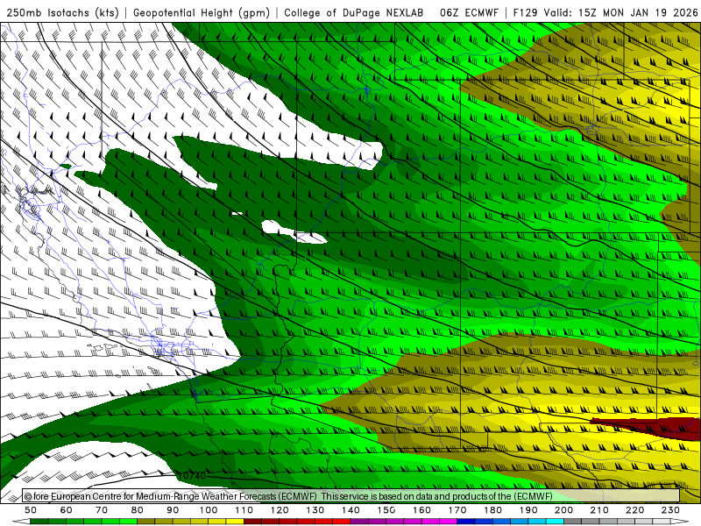Click the colorbar label '170'
This screenshot has height=526, width=701.
[457, 510]
